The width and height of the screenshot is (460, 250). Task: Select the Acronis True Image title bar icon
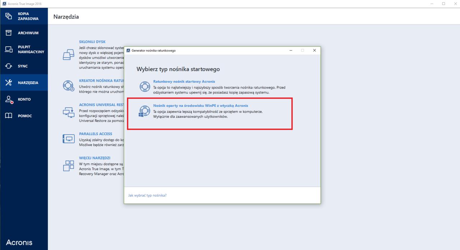tap(4, 3)
